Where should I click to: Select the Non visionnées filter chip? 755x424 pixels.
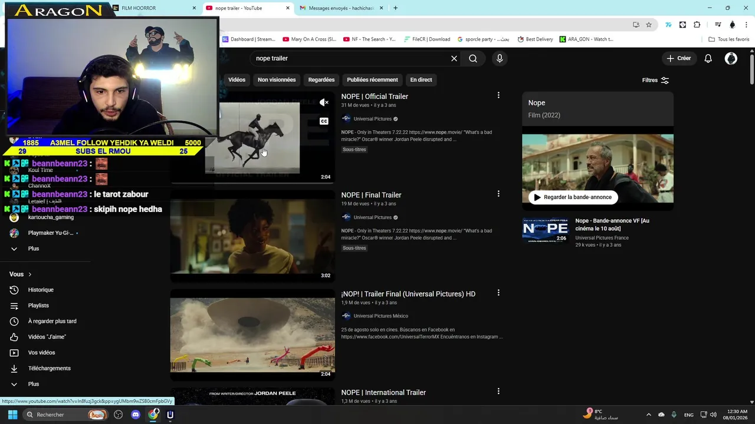[x=277, y=79]
